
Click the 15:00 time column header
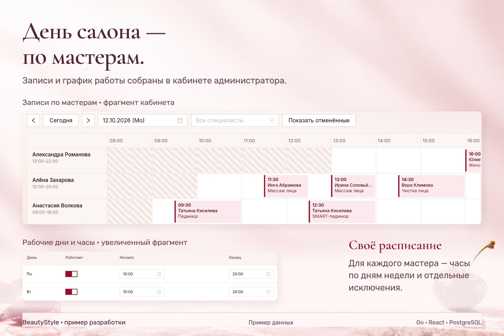click(x=428, y=141)
